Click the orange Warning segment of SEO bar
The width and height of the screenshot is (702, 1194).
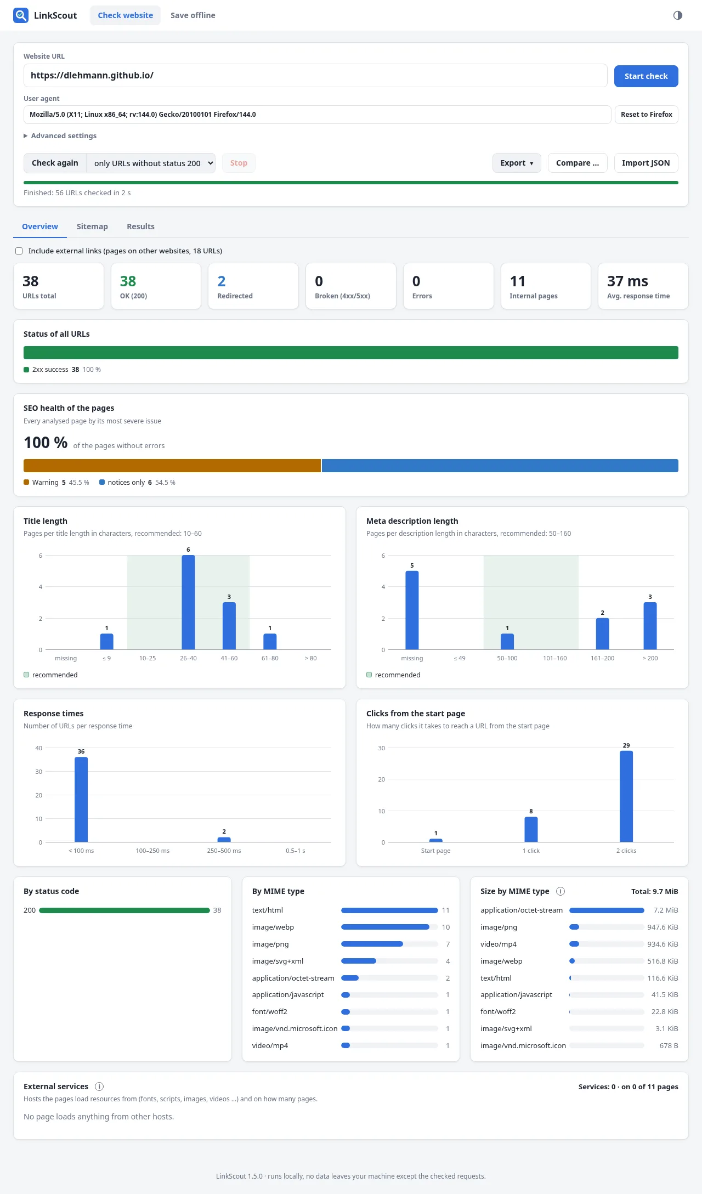click(x=172, y=466)
